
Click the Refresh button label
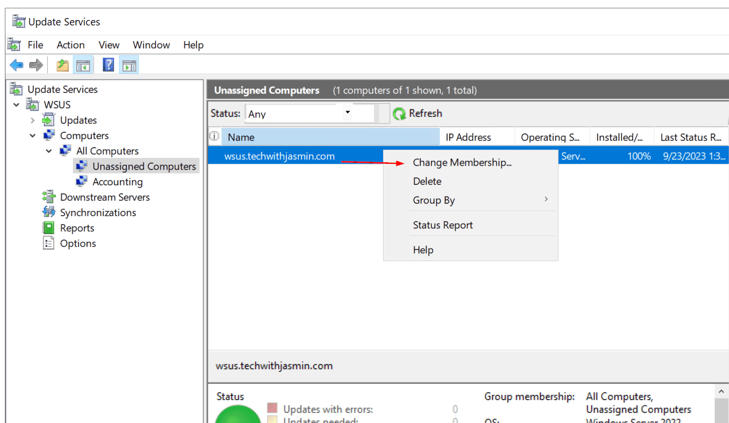pyautogui.click(x=425, y=113)
